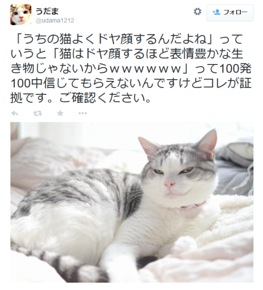The width and height of the screenshot is (263, 290).
Task: Click the pink collar on the cat
Action: 192,206
